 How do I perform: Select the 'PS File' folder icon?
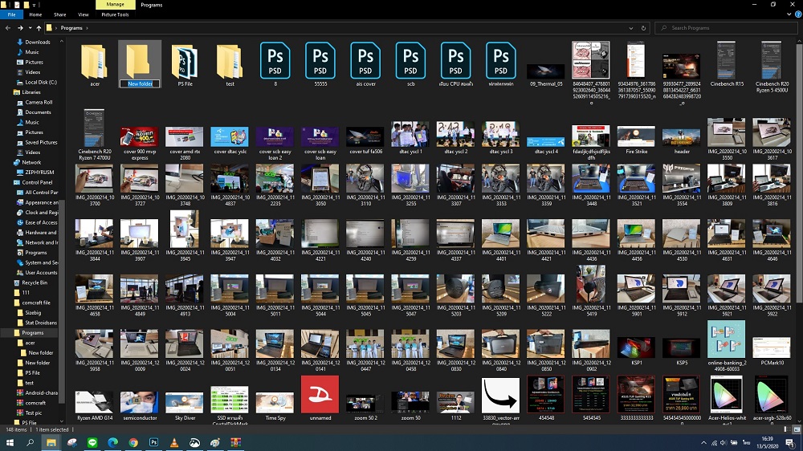tap(185, 62)
